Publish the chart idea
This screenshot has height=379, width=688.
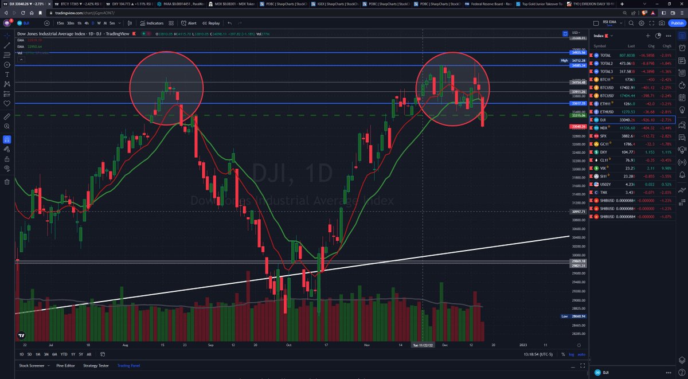(677, 23)
